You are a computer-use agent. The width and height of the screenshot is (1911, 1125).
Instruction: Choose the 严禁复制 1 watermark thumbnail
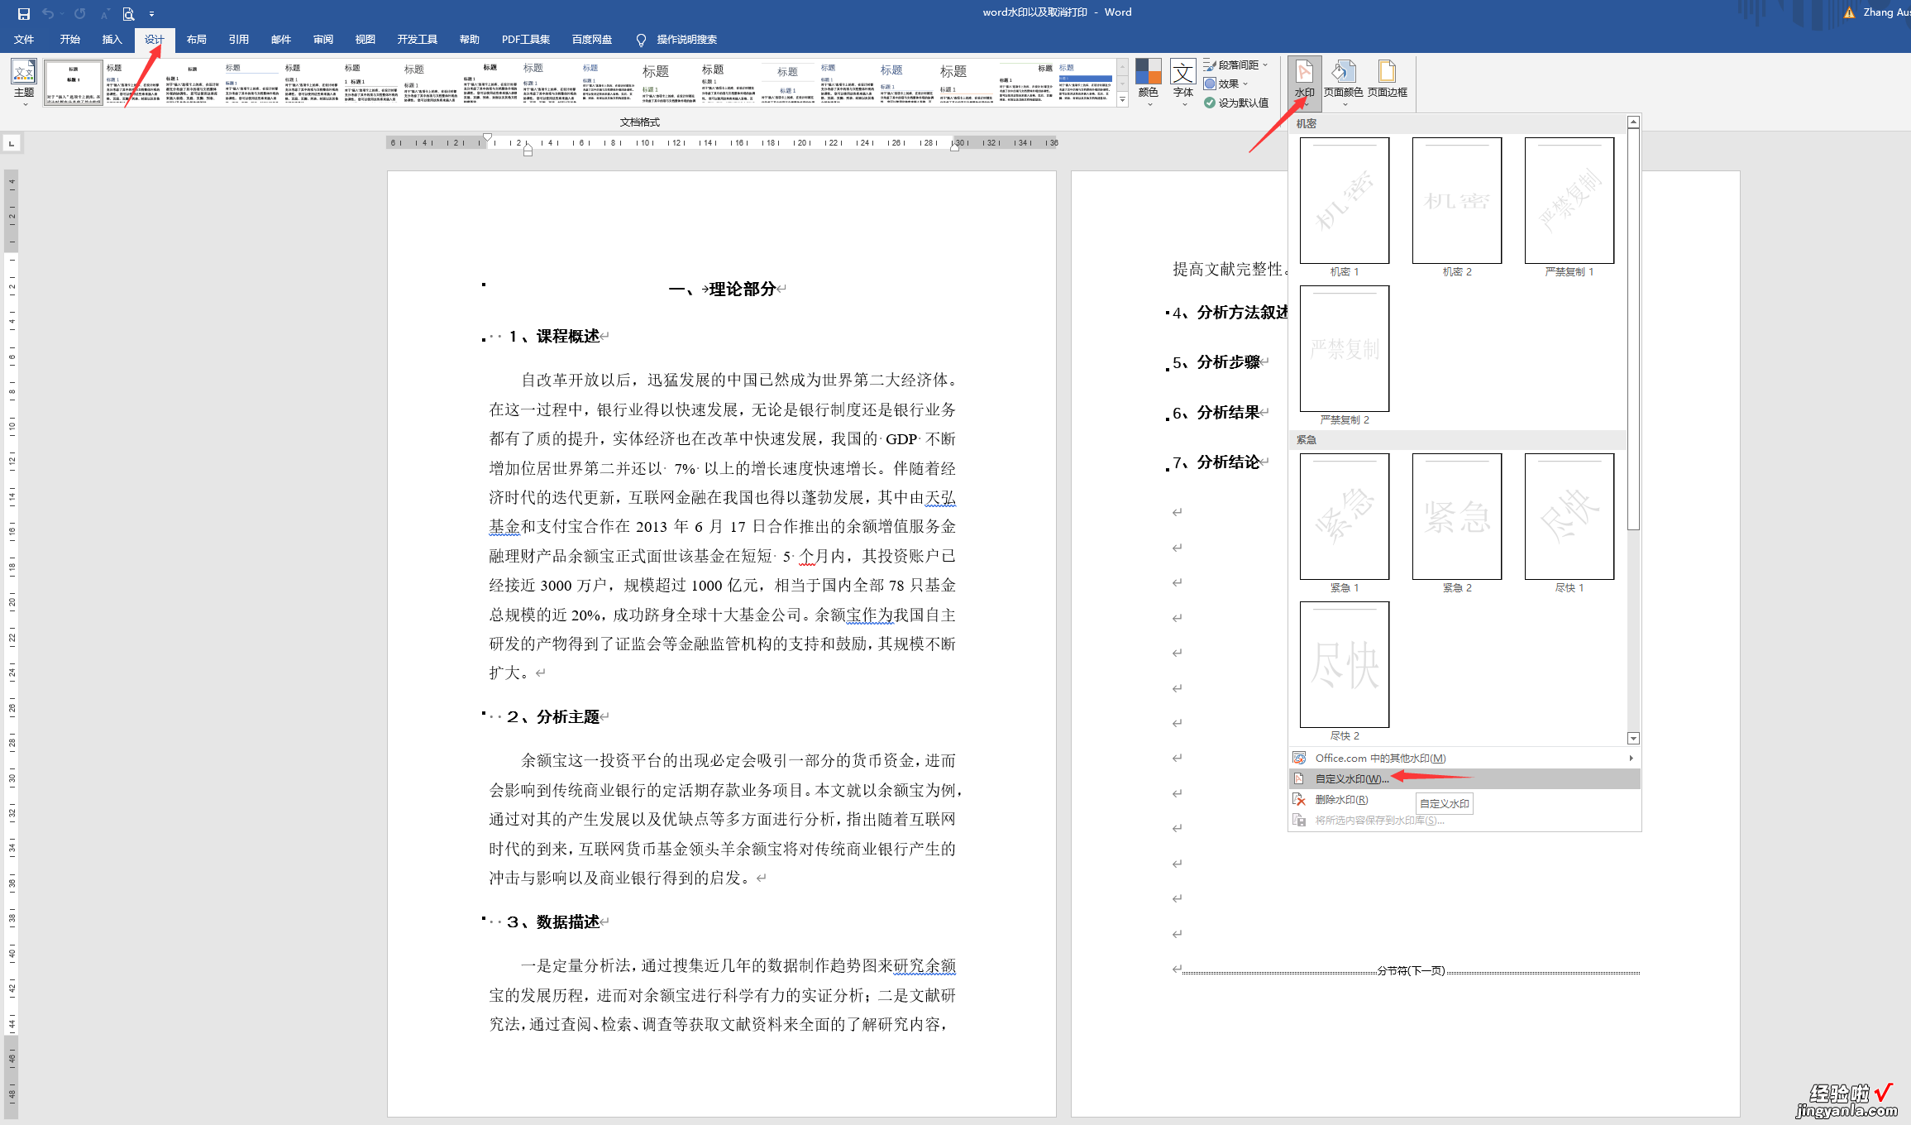click(1569, 200)
